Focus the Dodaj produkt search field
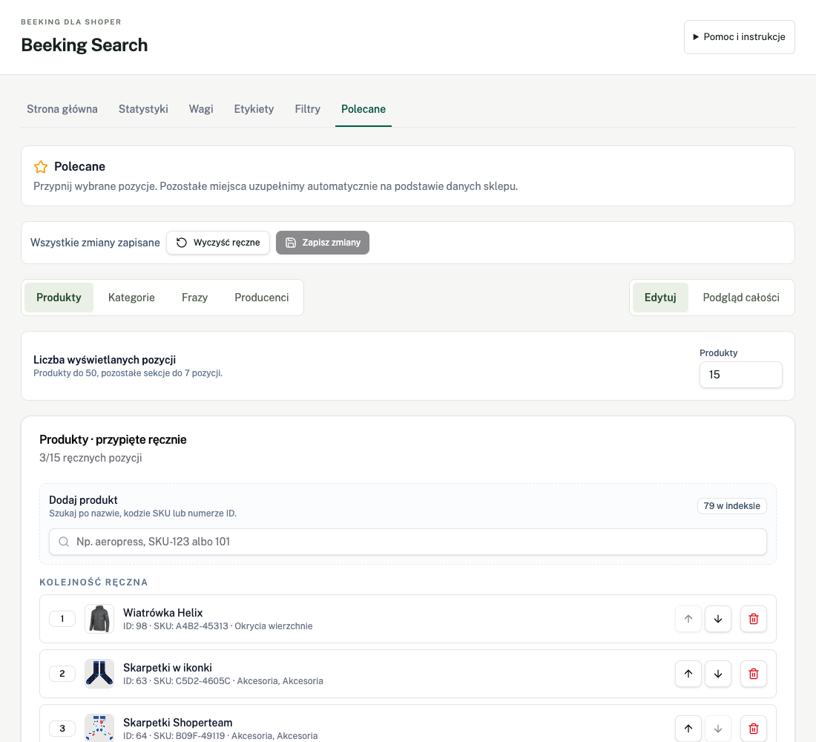This screenshot has height=742, width=816. (x=407, y=542)
